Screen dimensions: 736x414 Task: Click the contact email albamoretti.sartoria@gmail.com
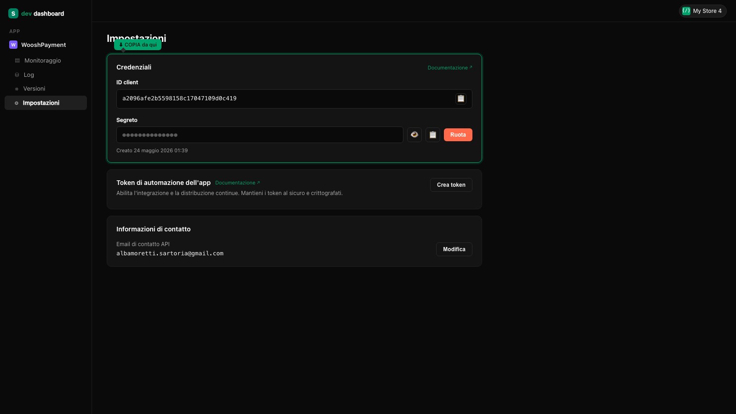(170, 253)
